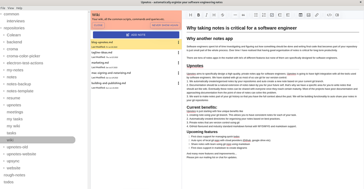Image resolution: width=364 pixels, height=189 pixels.
Task: Click NEVER SHOW AGAIN on the Wiki banner
Action: click(x=165, y=25)
